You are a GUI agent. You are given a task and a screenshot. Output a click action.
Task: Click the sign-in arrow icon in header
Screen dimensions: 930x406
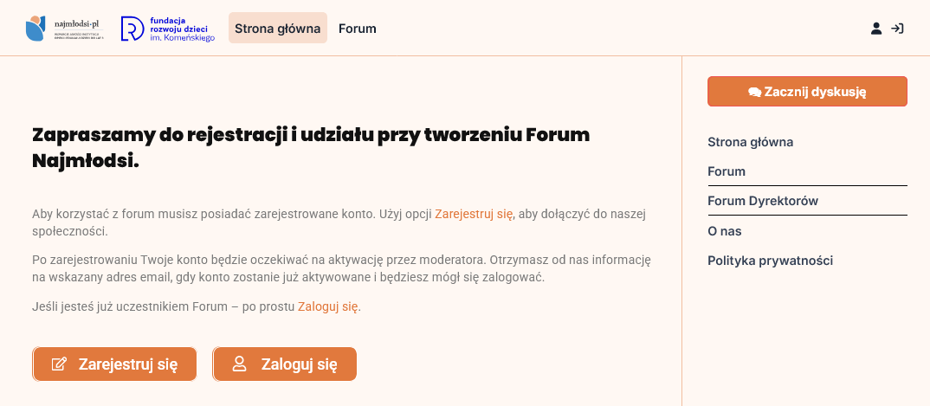coord(898,29)
